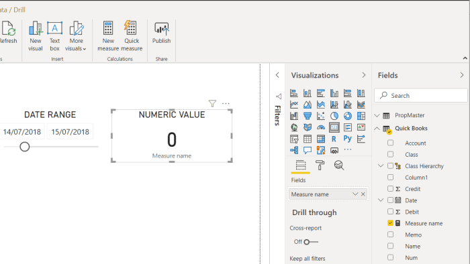The height and width of the screenshot is (264, 470).
Task: Check the Name field
Action: tap(390, 246)
